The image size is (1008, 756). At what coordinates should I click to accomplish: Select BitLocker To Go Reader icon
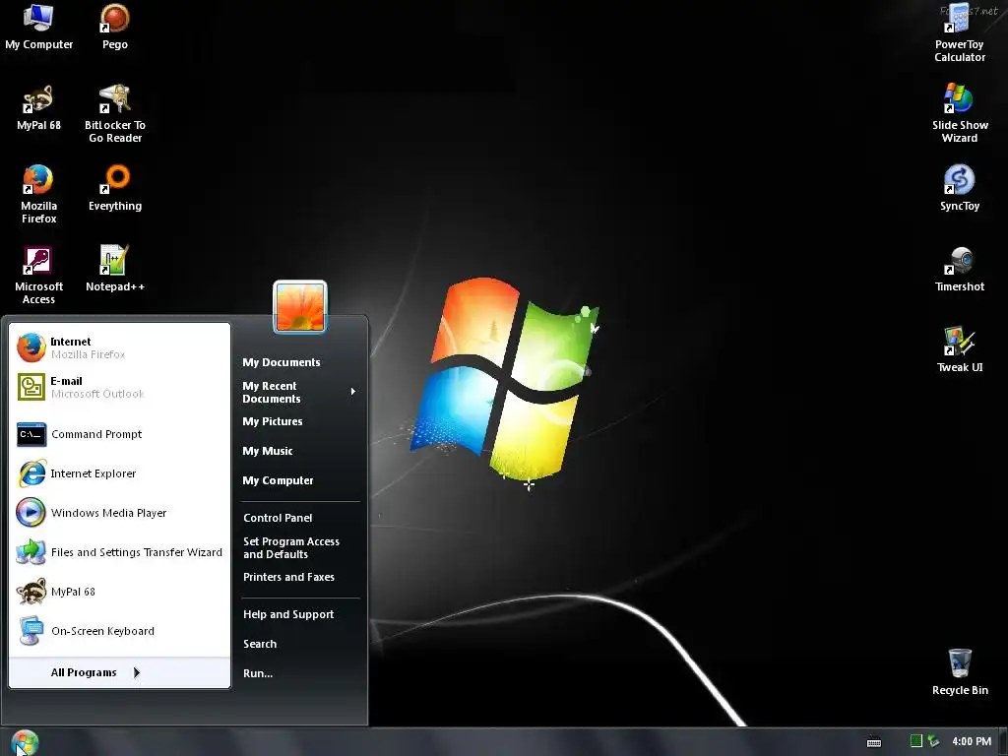(x=115, y=114)
